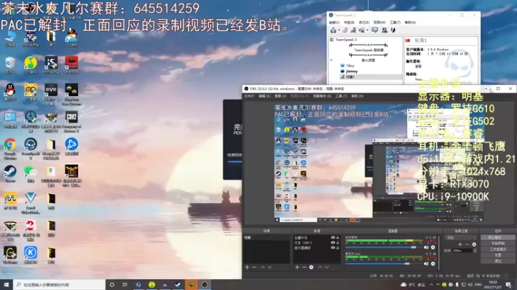Open OBS Scene Collection menu

click(322, 96)
